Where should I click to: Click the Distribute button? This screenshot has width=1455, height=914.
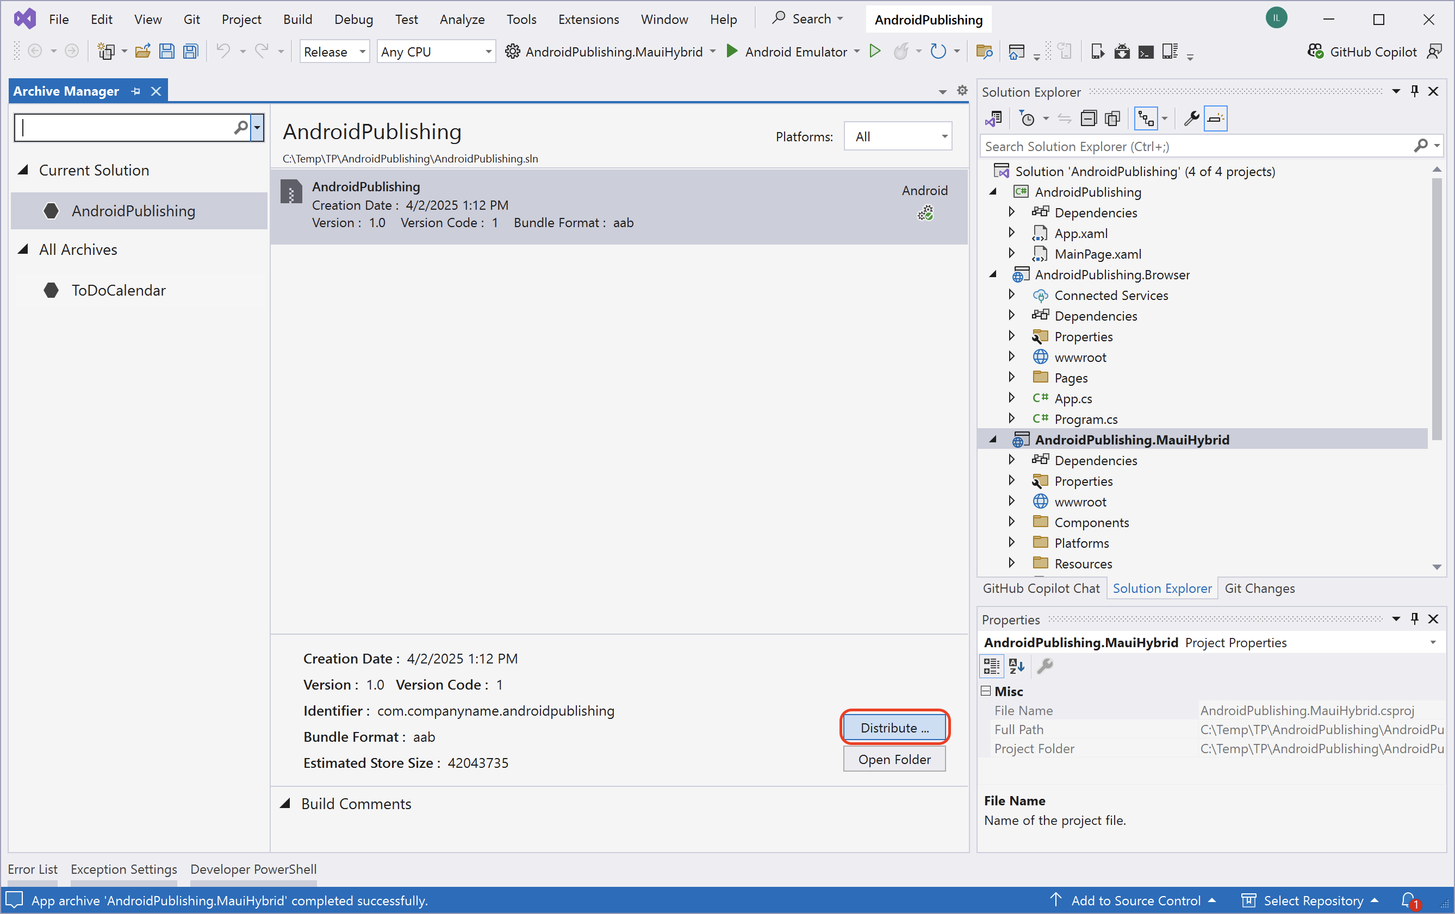894,728
